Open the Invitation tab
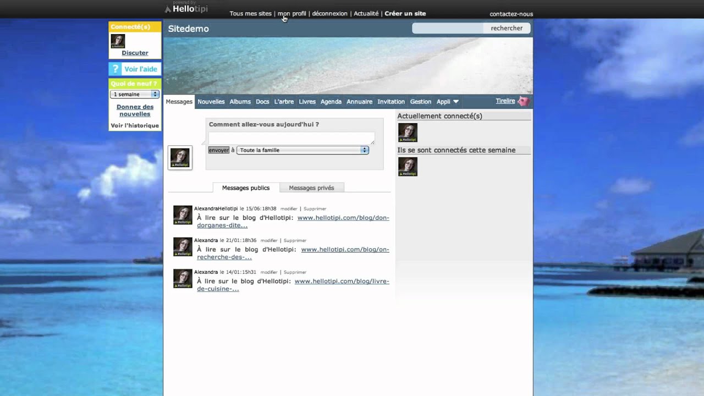Viewport: 704px width, 396px height. point(391,102)
